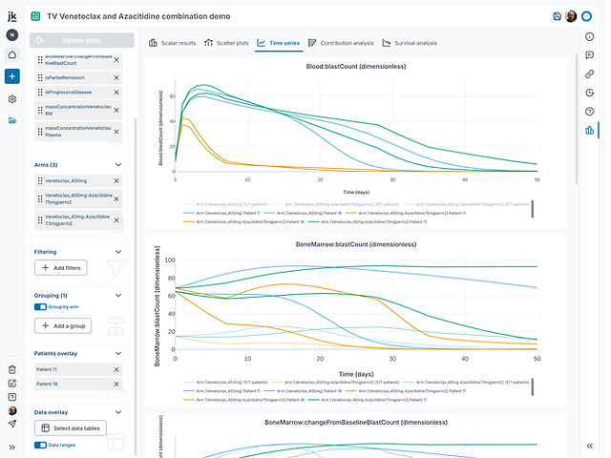Click the Update plots button
This screenshot has height=458, width=611.
point(82,40)
